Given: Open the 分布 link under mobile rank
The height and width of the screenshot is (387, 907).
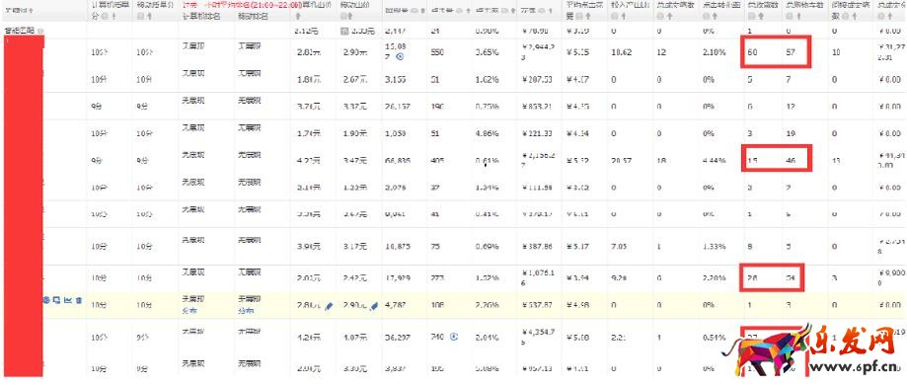Looking at the screenshot, I should tap(245, 311).
